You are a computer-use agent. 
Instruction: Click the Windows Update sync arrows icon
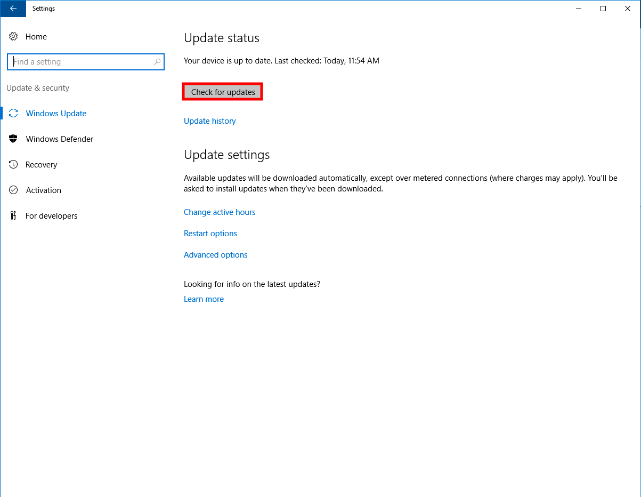[13, 114]
